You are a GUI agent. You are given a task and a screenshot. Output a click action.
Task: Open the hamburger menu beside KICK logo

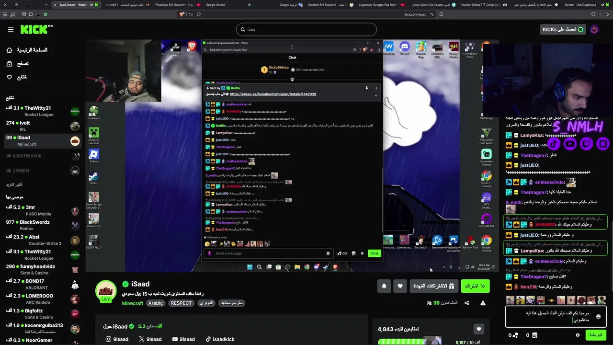11,29
